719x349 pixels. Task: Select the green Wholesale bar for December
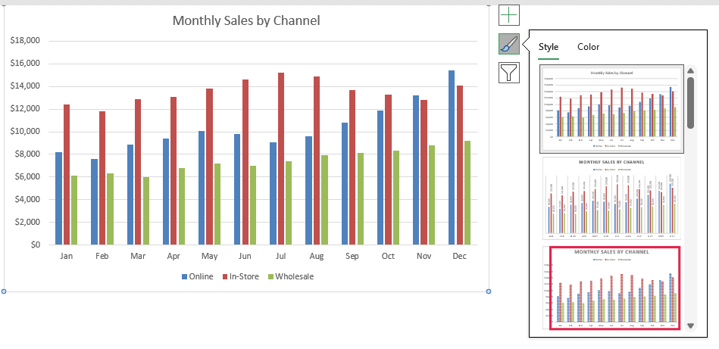[x=467, y=193]
